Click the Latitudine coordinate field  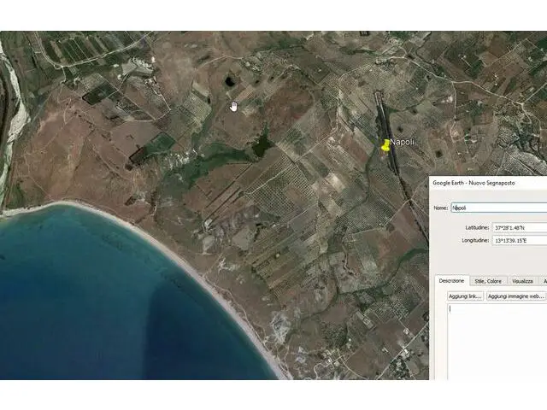(519, 227)
